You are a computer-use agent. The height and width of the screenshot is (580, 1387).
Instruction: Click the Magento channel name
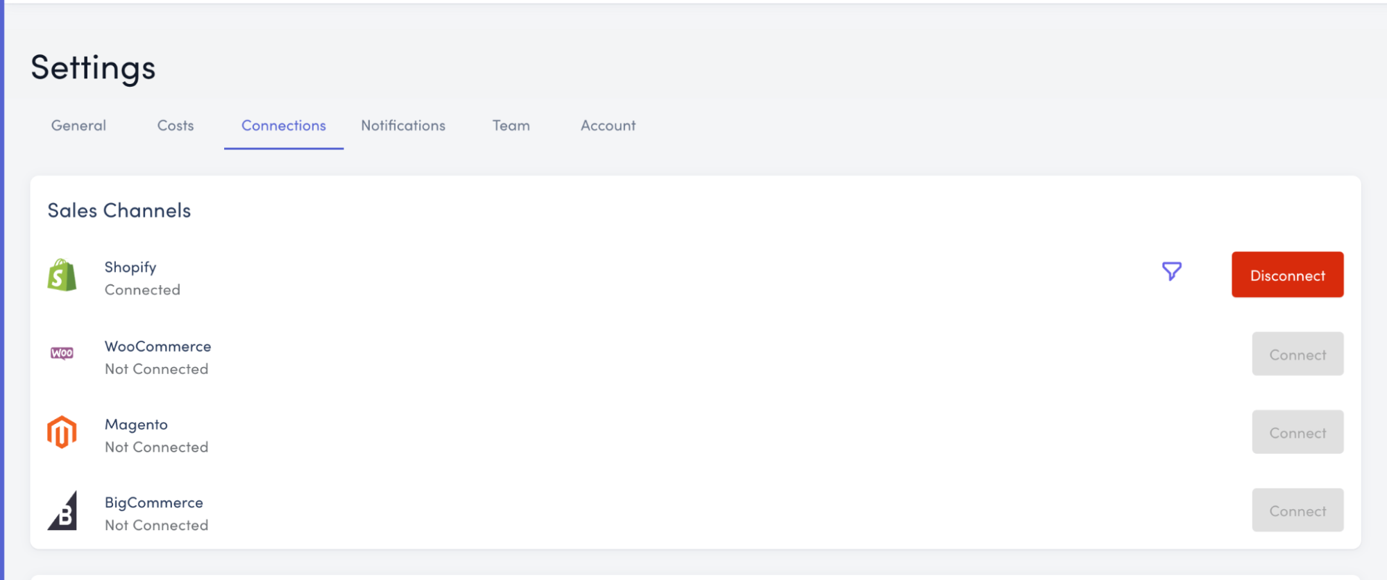(x=136, y=425)
